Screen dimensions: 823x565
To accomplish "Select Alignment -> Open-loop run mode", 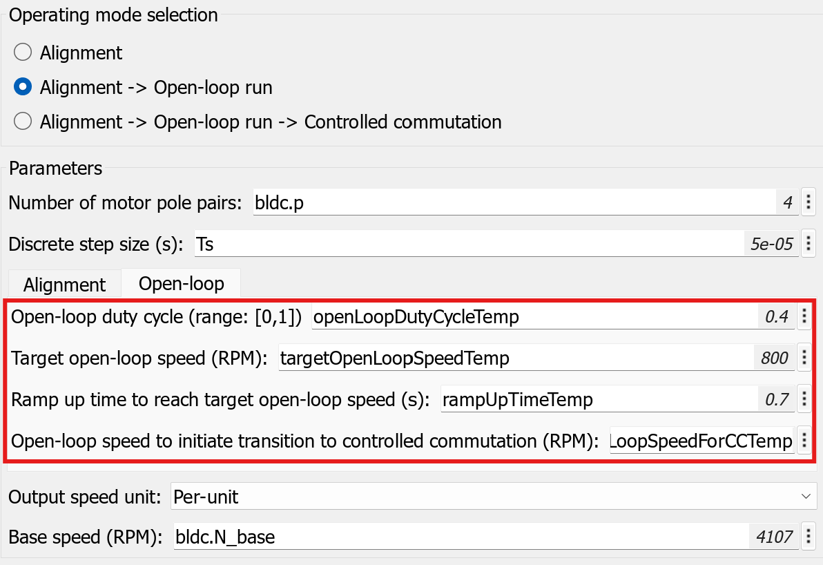I will (x=23, y=87).
